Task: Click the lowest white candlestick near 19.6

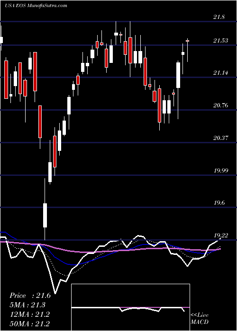Action: pos(45,215)
